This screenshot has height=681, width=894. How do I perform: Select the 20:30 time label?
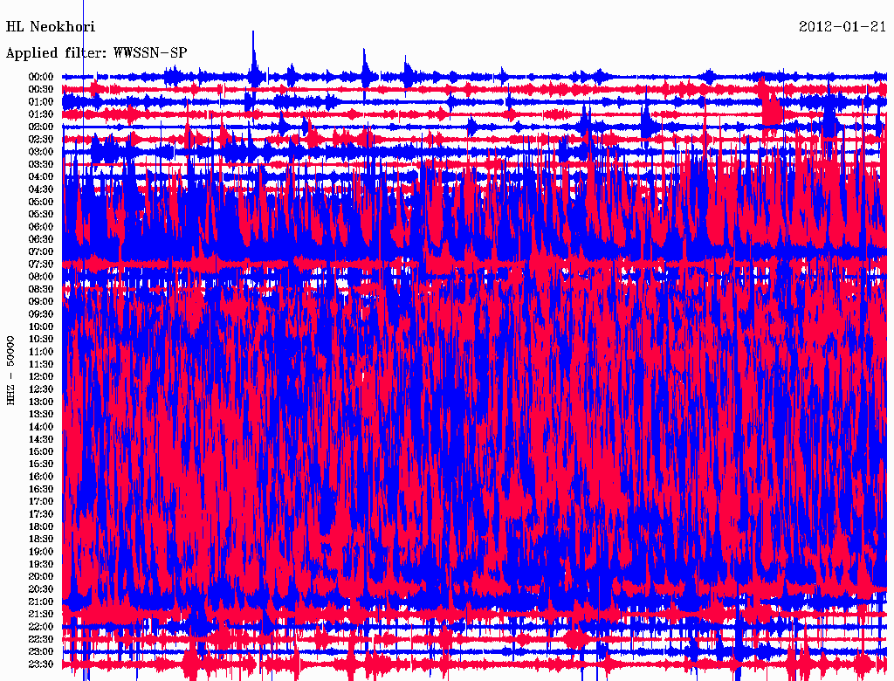tap(41, 589)
